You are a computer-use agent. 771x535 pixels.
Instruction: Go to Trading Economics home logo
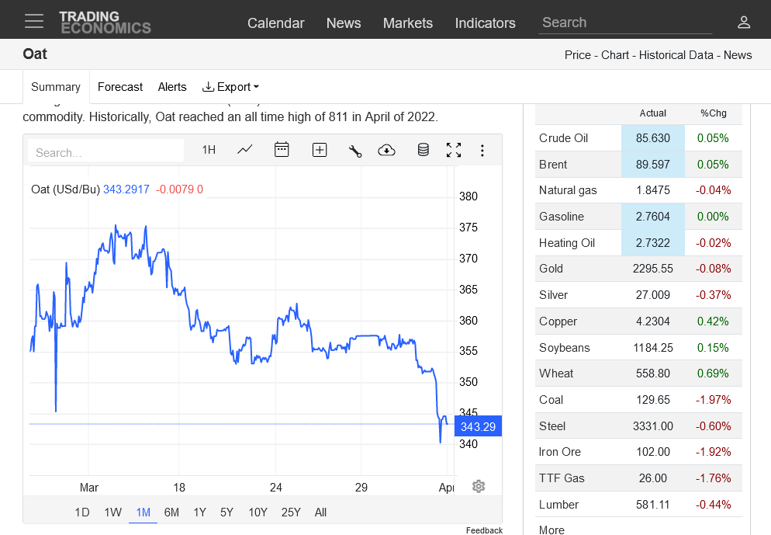[x=105, y=23]
